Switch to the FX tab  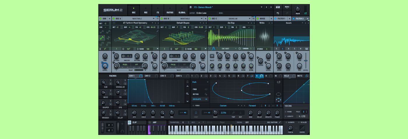pyautogui.click(x=158, y=10)
